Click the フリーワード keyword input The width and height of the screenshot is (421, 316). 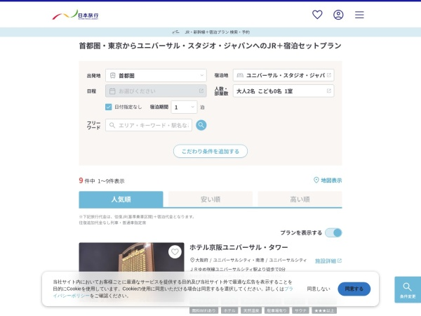[x=149, y=125]
